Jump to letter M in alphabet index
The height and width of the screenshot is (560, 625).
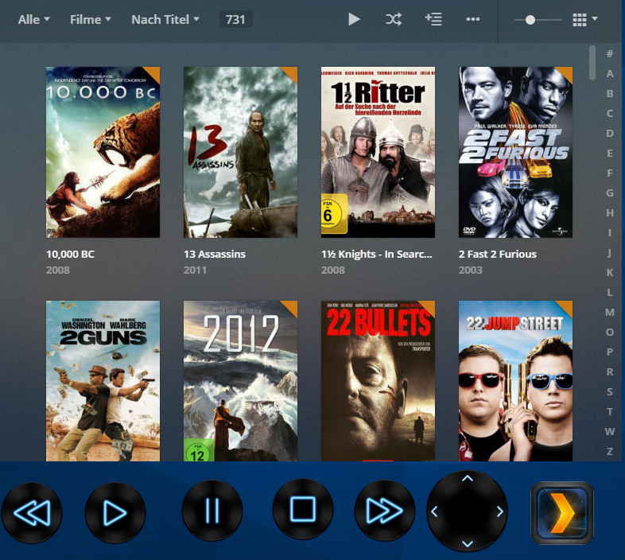pos(610,312)
